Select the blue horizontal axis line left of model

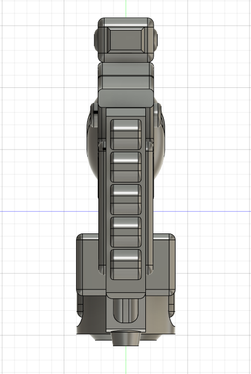pyautogui.click(x=49, y=211)
